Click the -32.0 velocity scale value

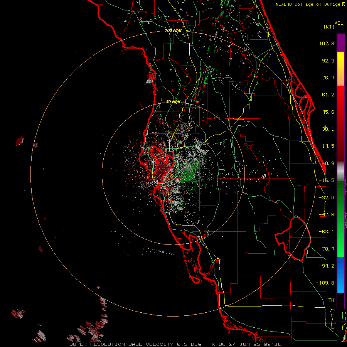[327, 198]
